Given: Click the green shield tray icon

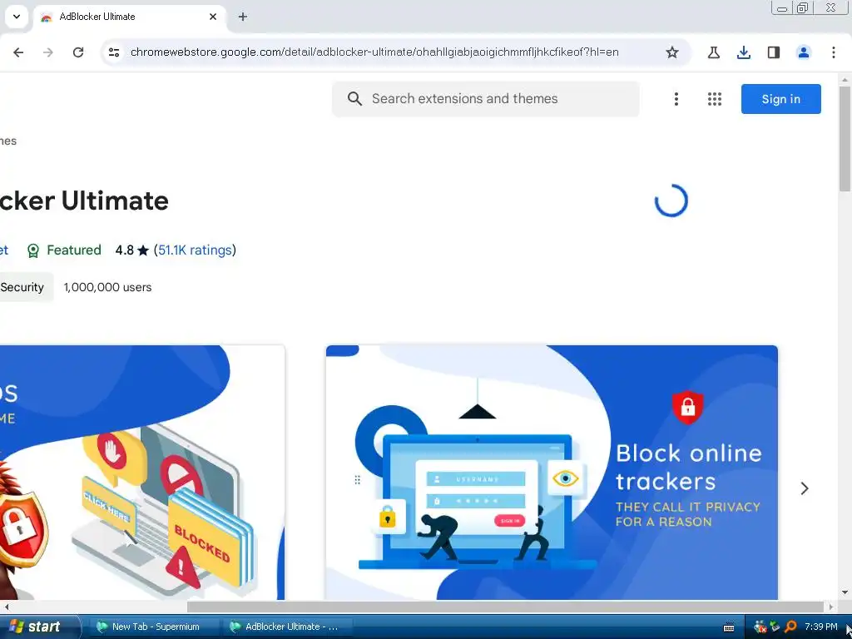Looking at the screenshot, I should 775,627.
